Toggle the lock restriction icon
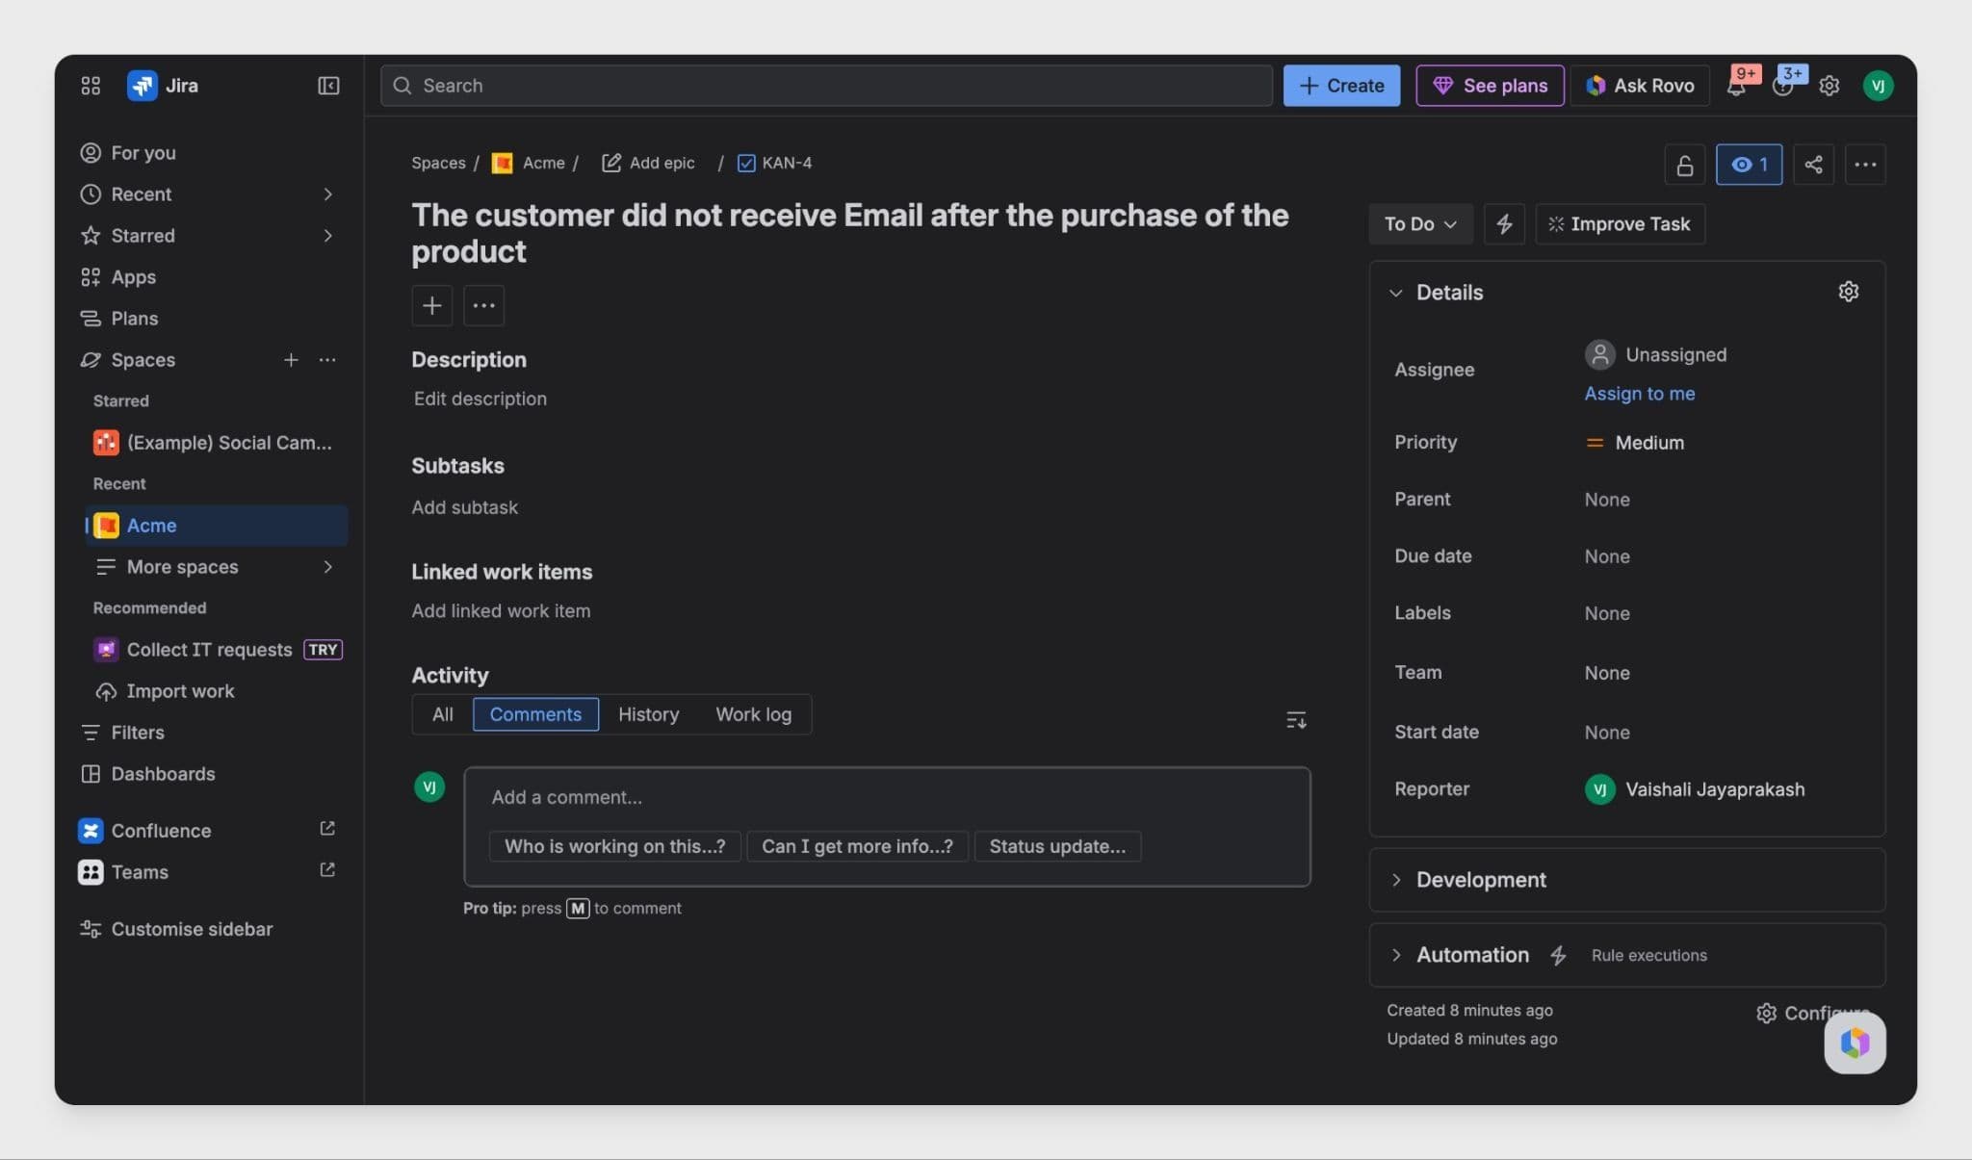The image size is (1972, 1160). pyautogui.click(x=1684, y=165)
